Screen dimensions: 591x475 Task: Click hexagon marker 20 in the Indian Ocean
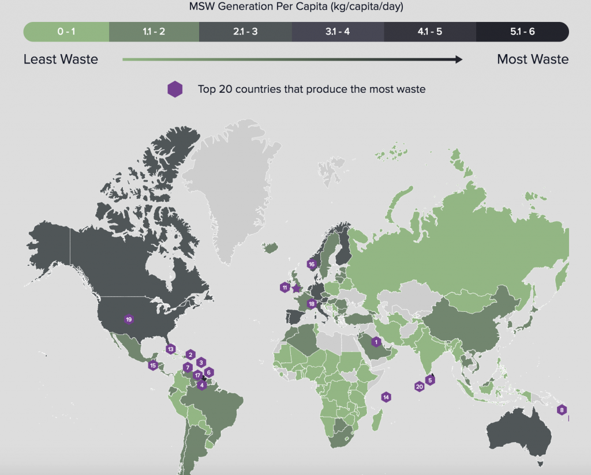pos(418,386)
